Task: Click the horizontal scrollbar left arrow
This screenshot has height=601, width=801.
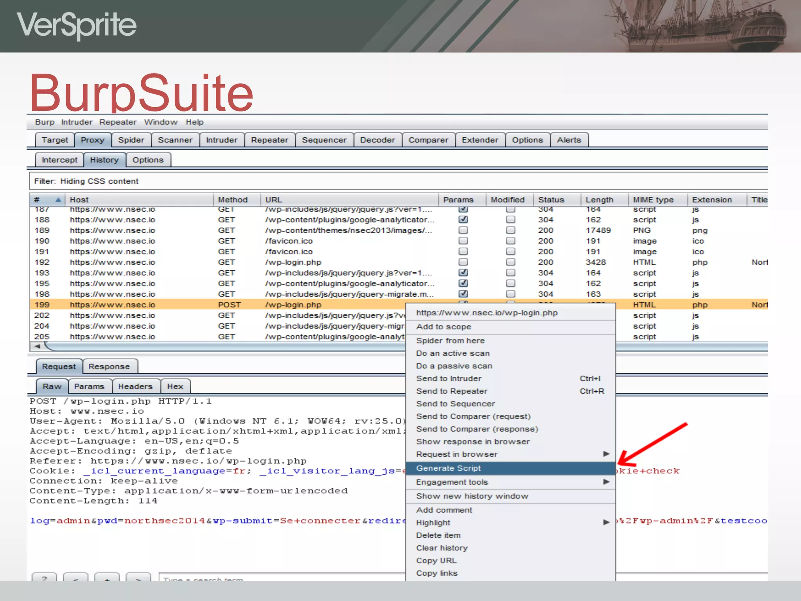Action: click(37, 346)
